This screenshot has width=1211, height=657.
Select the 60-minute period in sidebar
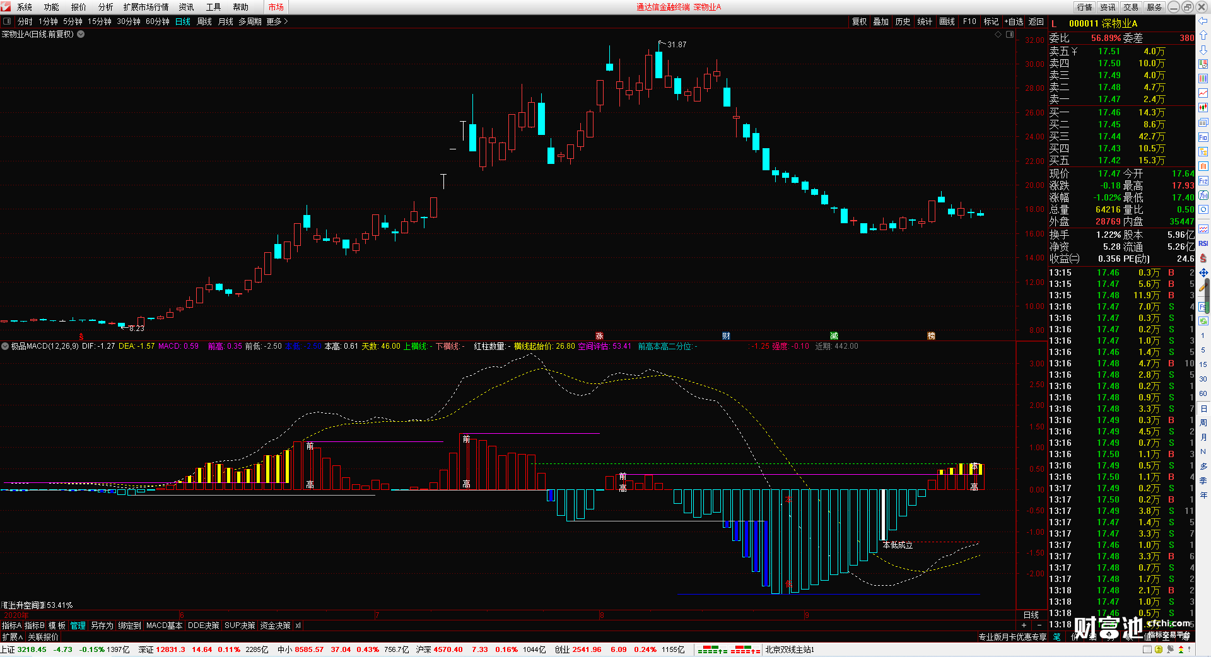pyautogui.click(x=1203, y=393)
